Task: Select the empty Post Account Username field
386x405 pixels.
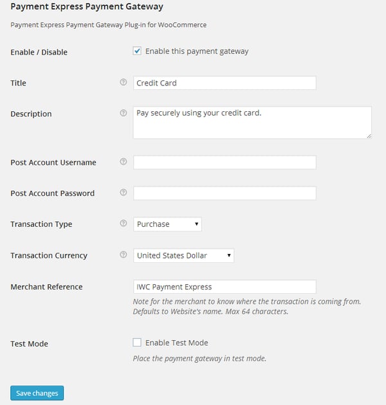Action: click(x=225, y=162)
